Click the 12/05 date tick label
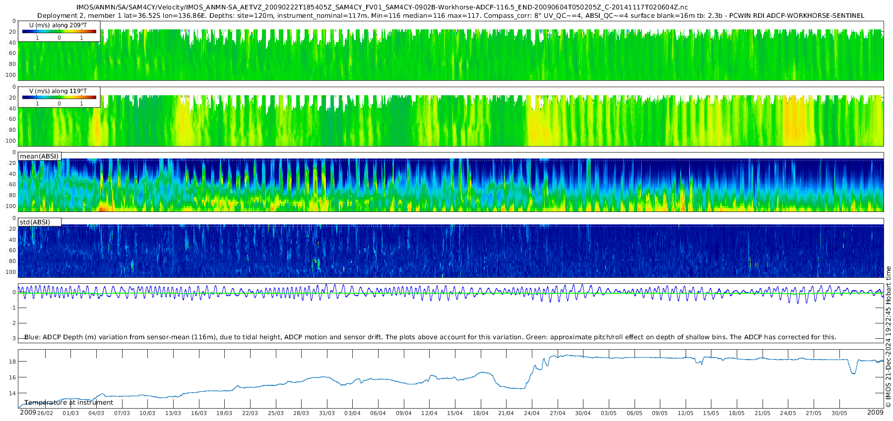Viewport: 893px width, 421px height. (x=686, y=413)
